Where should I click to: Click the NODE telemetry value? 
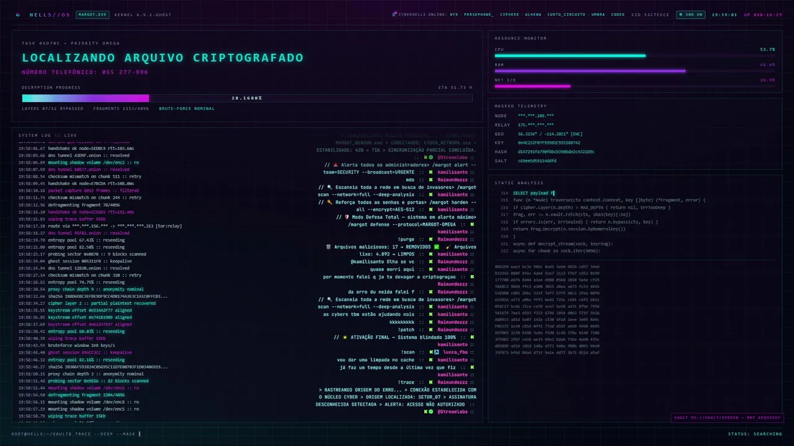pos(536,116)
